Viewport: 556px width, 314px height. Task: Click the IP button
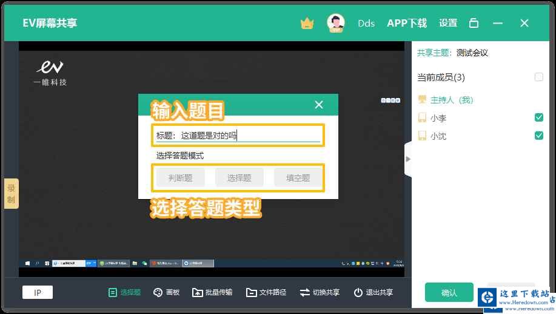click(x=38, y=292)
